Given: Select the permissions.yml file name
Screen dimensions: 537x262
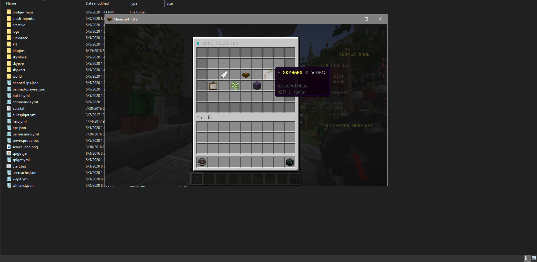Looking at the screenshot, I should click(26, 134).
